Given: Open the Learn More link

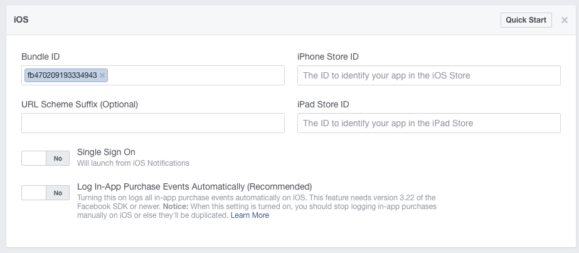Looking at the screenshot, I should click(x=250, y=215).
